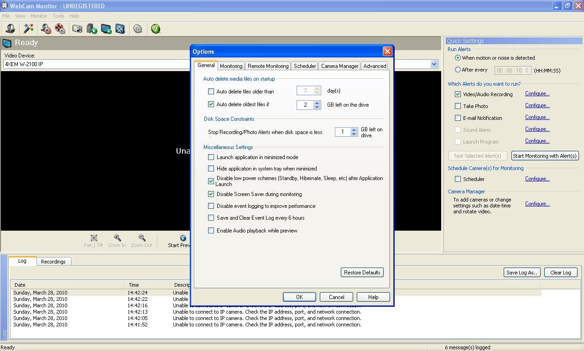Select the webcam device icon on the toolbar
584x351 pixels.
10,28
